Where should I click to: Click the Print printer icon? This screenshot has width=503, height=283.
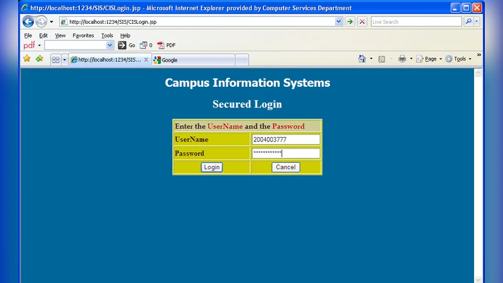(x=402, y=58)
